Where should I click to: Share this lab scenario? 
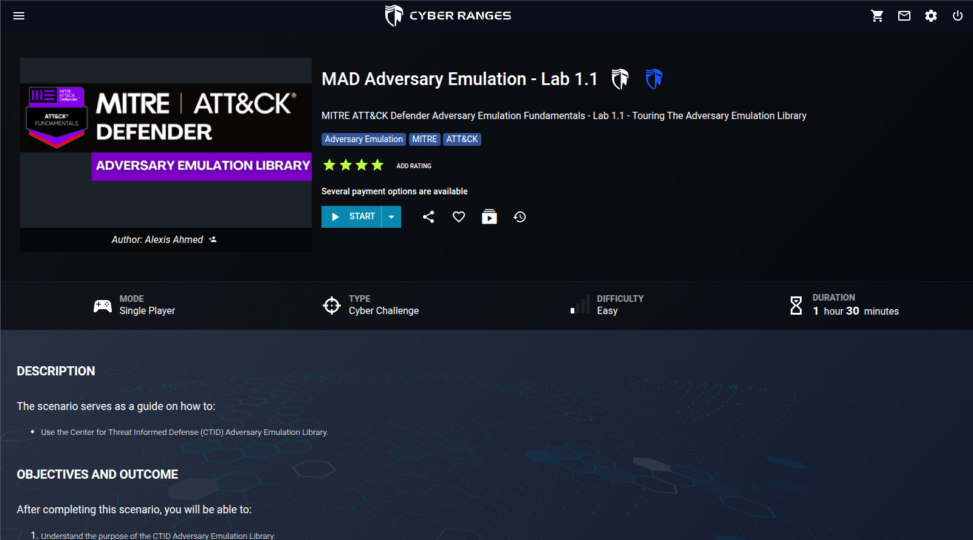(428, 217)
